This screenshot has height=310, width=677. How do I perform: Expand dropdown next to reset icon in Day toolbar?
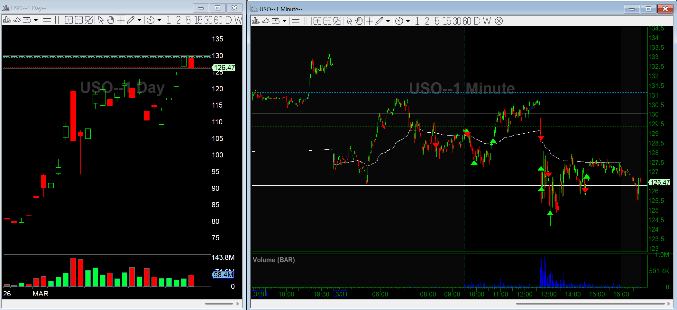pos(36,20)
